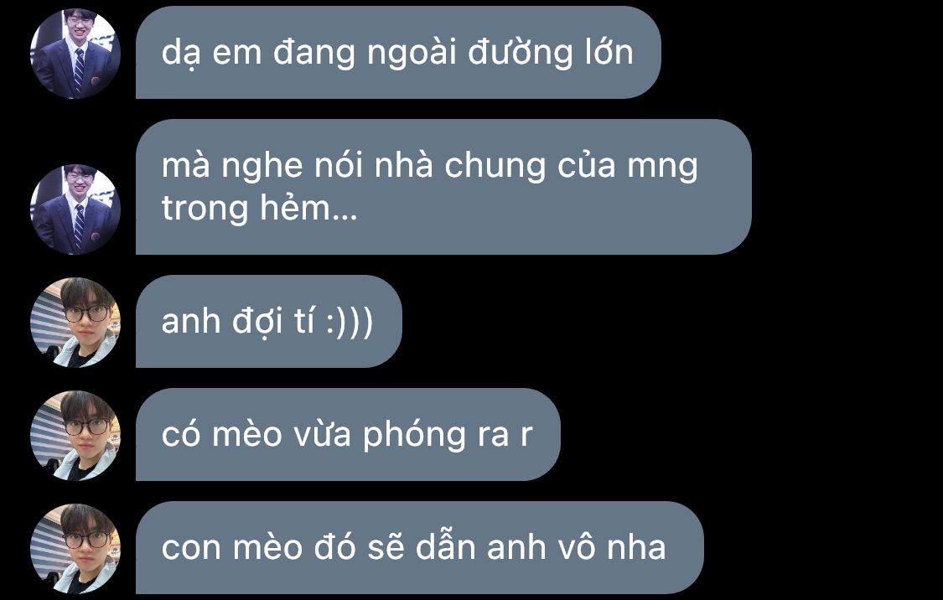Click the two-line message about 'nhà chung của mng'

pos(443,187)
